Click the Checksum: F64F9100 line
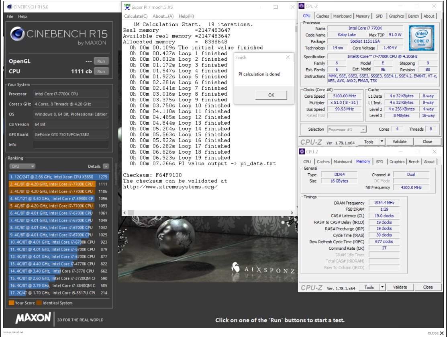The width and height of the screenshot is (447, 337). pyautogui.click(x=152, y=175)
